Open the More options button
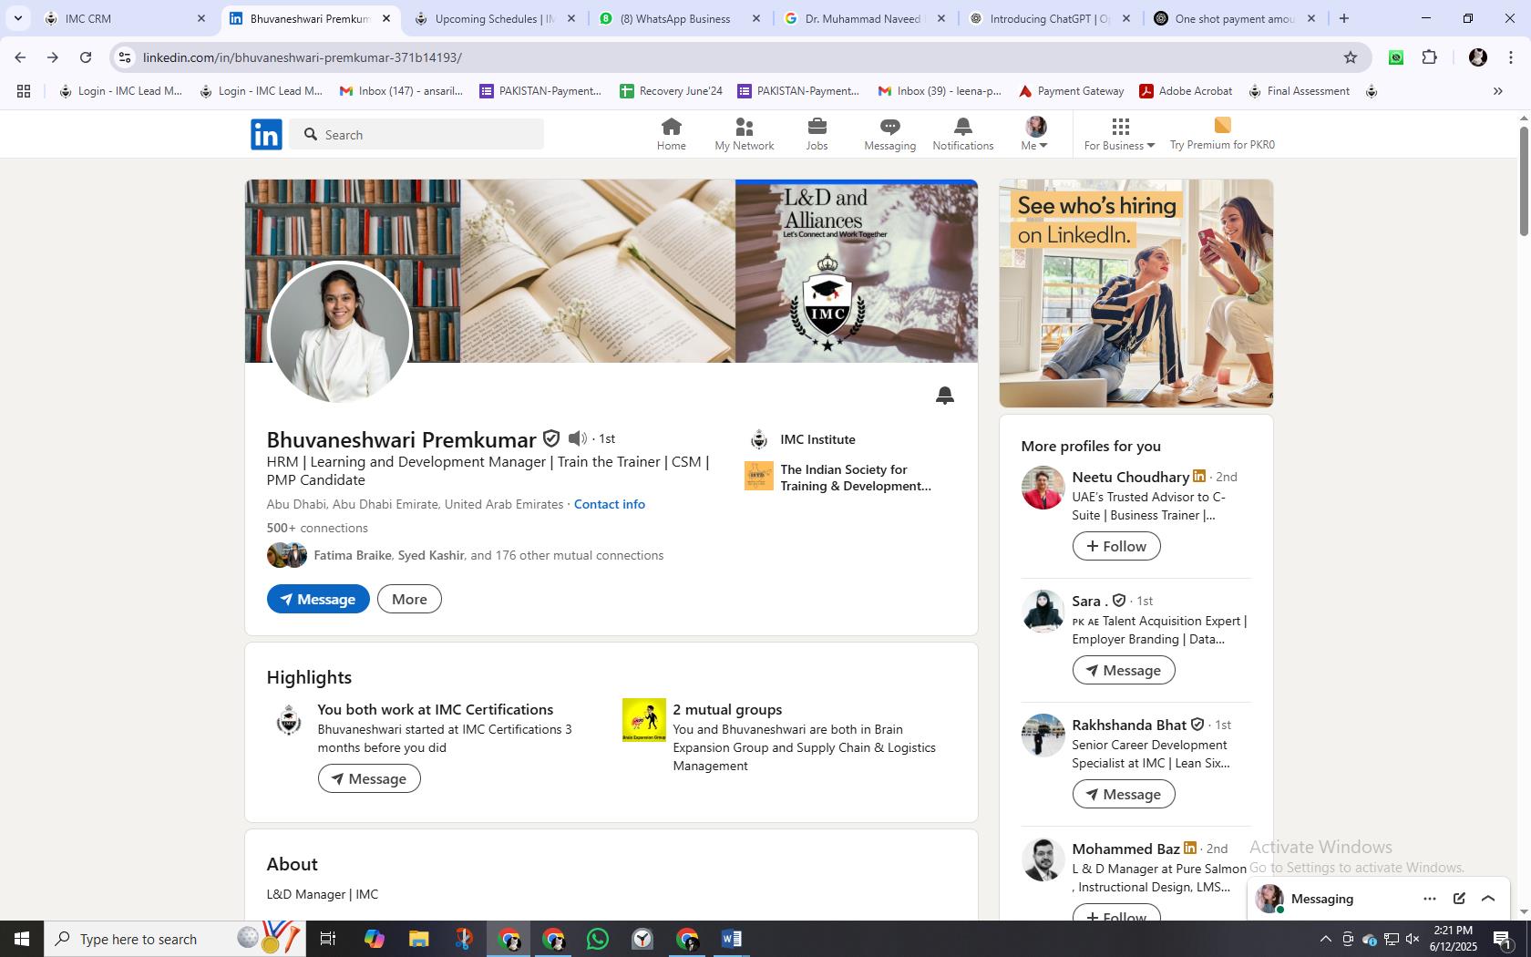Viewport: 1531px width, 957px height. (x=409, y=599)
